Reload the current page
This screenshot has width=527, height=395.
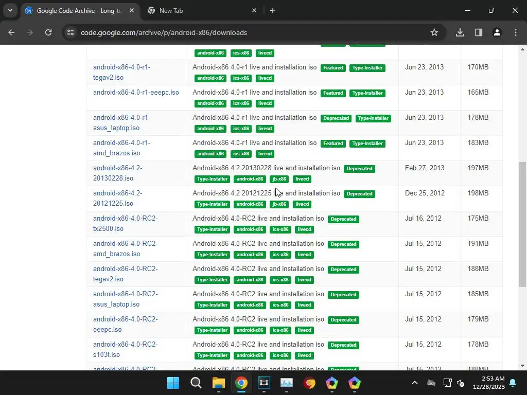pyautogui.click(x=48, y=32)
